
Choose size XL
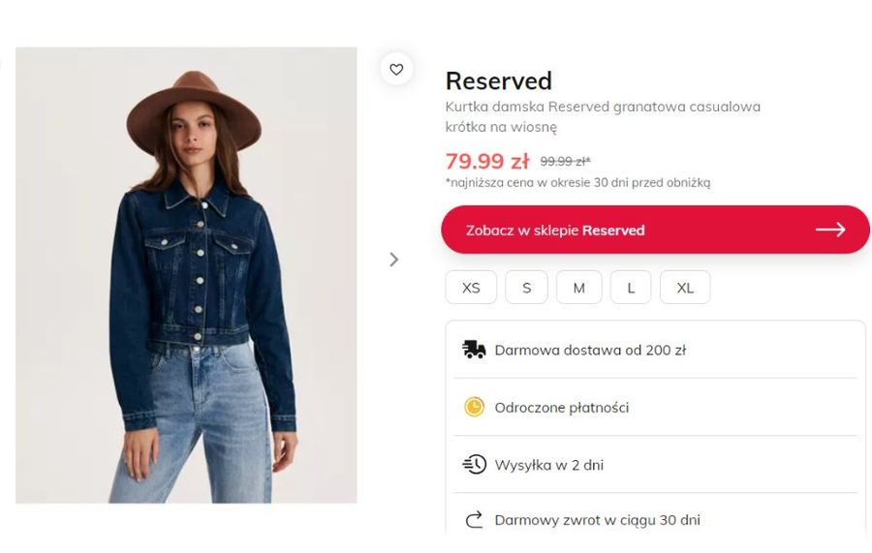point(685,288)
